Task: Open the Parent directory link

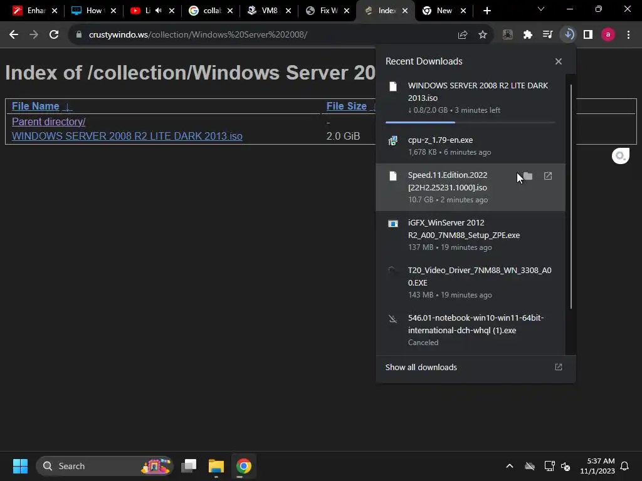Action: [48, 122]
